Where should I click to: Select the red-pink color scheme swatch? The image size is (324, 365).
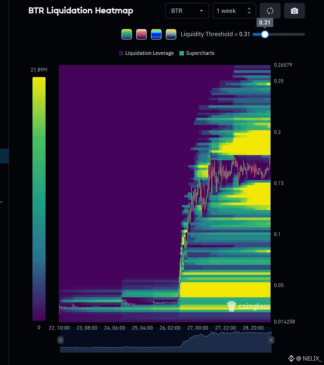pyautogui.click(x=141, y=34)
